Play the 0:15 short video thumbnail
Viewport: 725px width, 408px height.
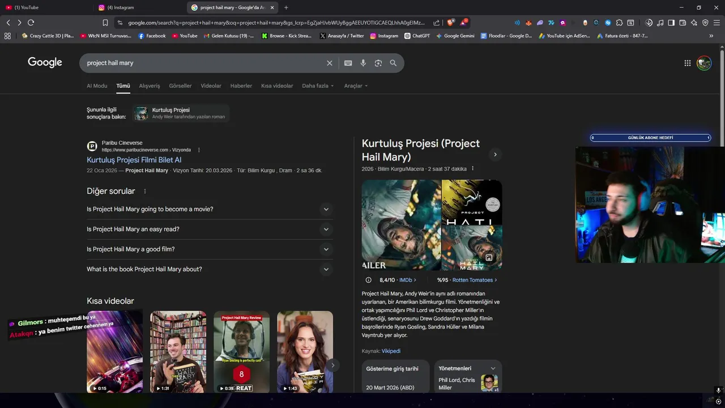[x=114, y=351]
